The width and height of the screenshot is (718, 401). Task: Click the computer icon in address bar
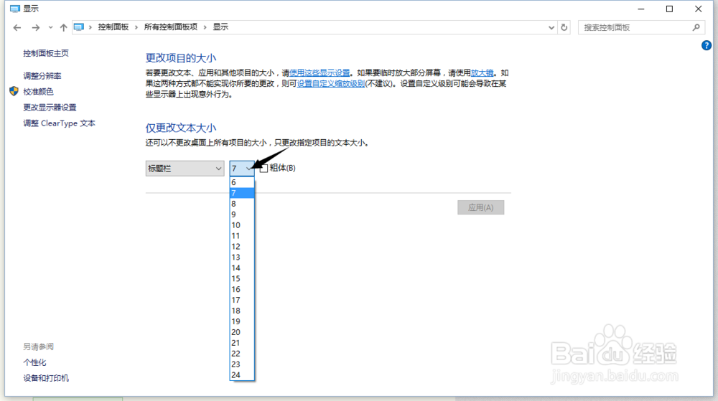(x=79, y=27)
